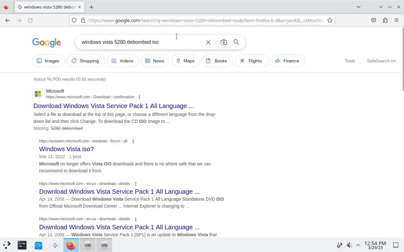
Task: Open Service Pack 1 result dated Apr 14, 2008 Download
Action: pos(119,192)
